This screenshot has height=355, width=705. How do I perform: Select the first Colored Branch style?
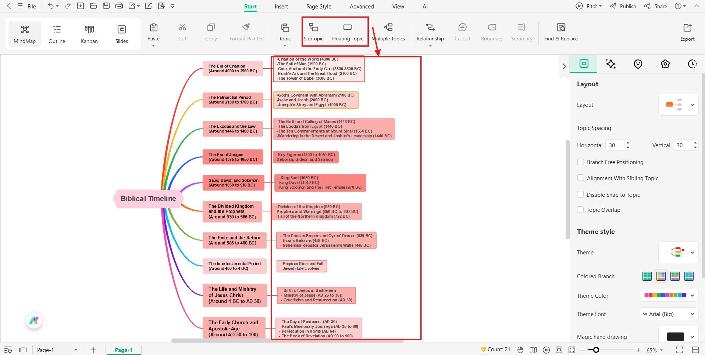[x=647, y=276]
